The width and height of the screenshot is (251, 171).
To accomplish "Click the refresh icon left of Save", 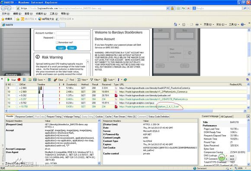I will [30, 79].
